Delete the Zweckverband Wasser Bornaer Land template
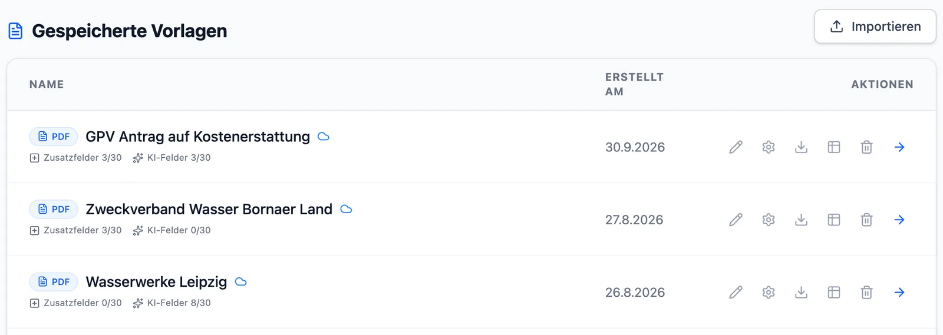Image resolution: width=943 pixels, height=335 pixels. coord(866,220)
